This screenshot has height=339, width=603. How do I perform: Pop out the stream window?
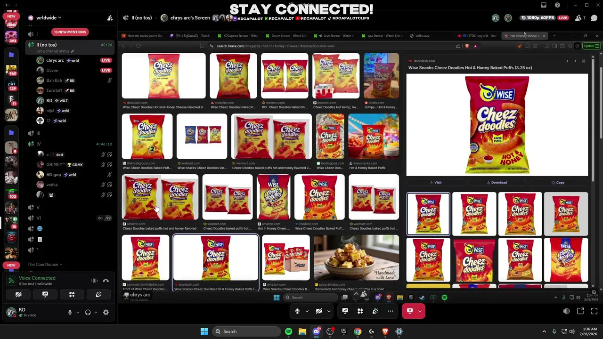click(x=580, y=311)
